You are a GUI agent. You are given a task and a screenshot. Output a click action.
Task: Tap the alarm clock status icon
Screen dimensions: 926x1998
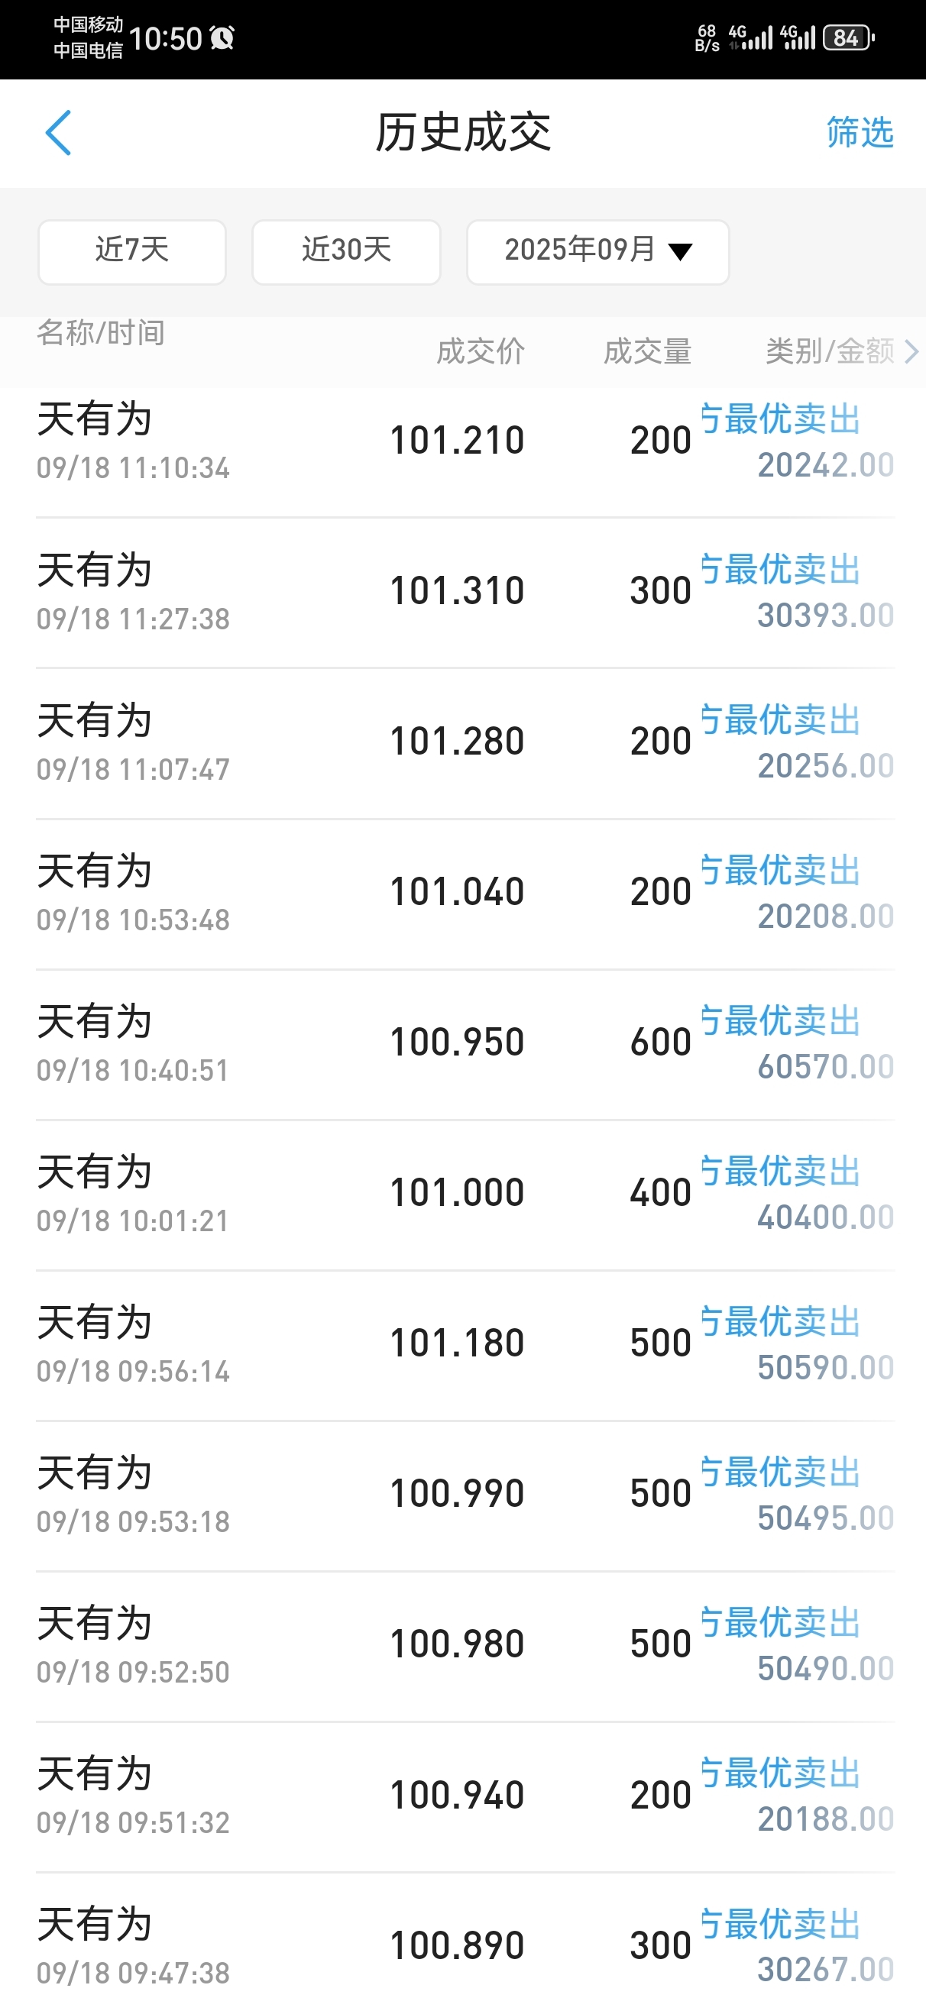tap(222, 37)
